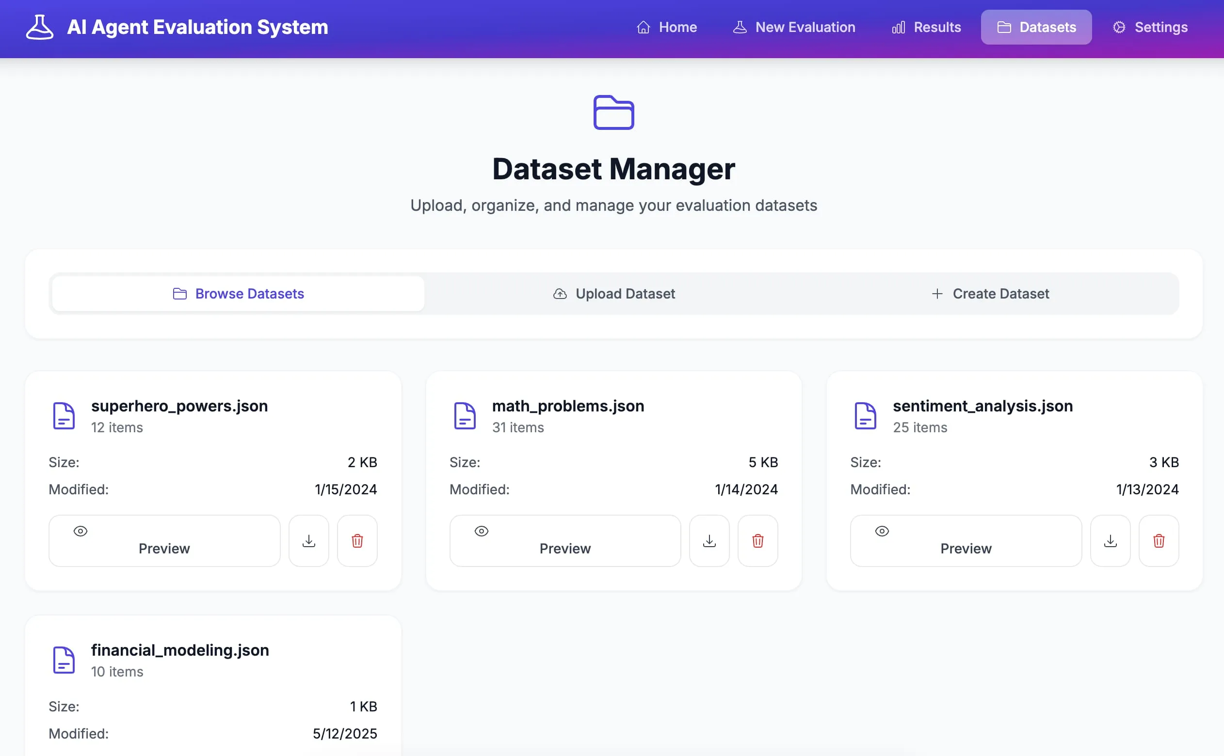Delete superhero_powers.json with trash icon
The height and width of the screenshot is (756, 1224).
tap(357, 540)
